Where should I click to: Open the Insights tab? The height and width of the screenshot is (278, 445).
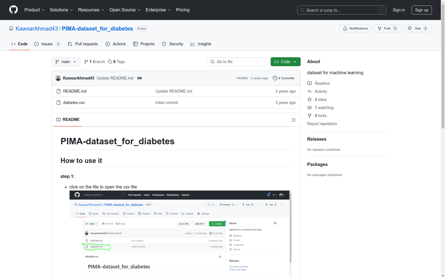click(x=201, y=44)
